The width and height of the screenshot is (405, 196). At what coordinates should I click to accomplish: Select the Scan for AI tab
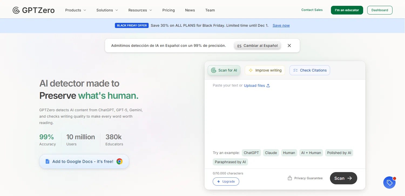click(x=224, y=70)
